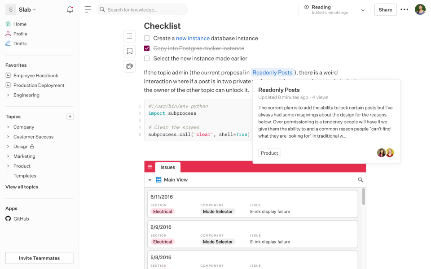Viewport: 431px width, 269px height.
Task: Open the sidebar hamburger menu icon
Action: pos(88,9)
